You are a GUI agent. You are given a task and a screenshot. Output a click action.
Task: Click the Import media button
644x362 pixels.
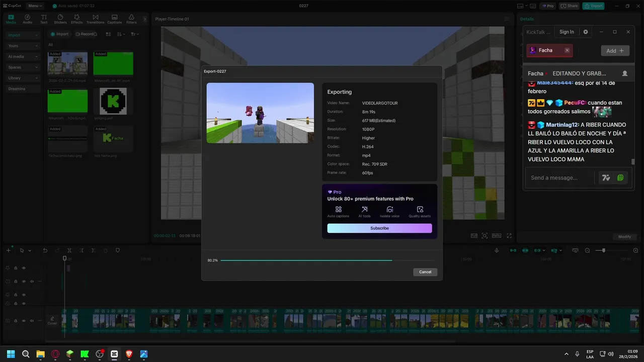(x=59, y=34)
